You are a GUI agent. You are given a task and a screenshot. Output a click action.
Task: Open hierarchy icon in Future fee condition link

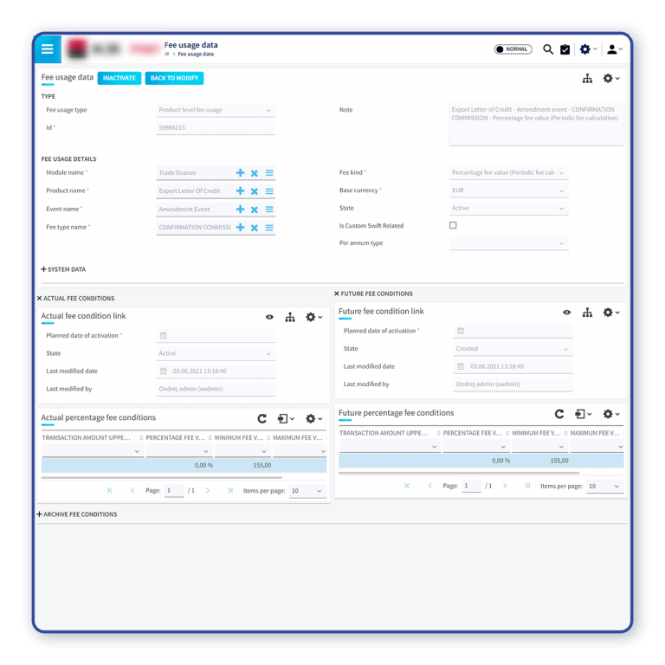[x=587, y=313]
